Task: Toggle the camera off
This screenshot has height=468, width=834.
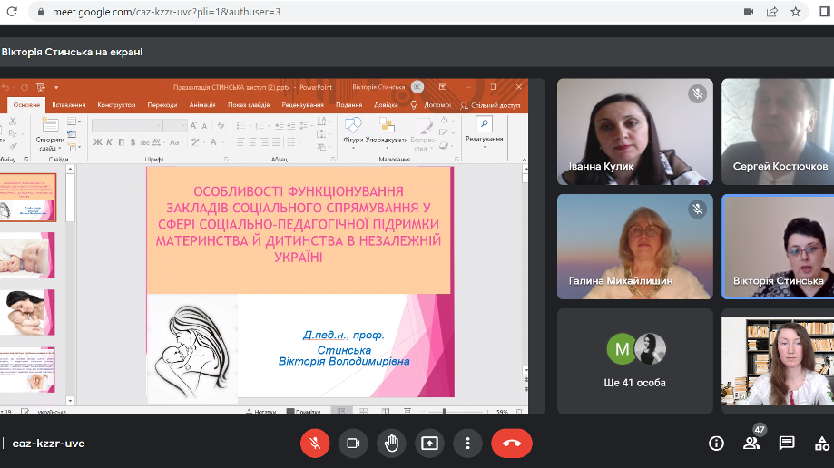Action: pos(353,443)
